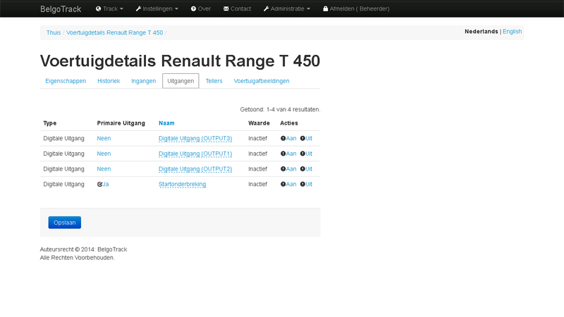Toggle Primaire Uitgang Neen for OUTPUT3
564x317 pixels.
[104, 138]
